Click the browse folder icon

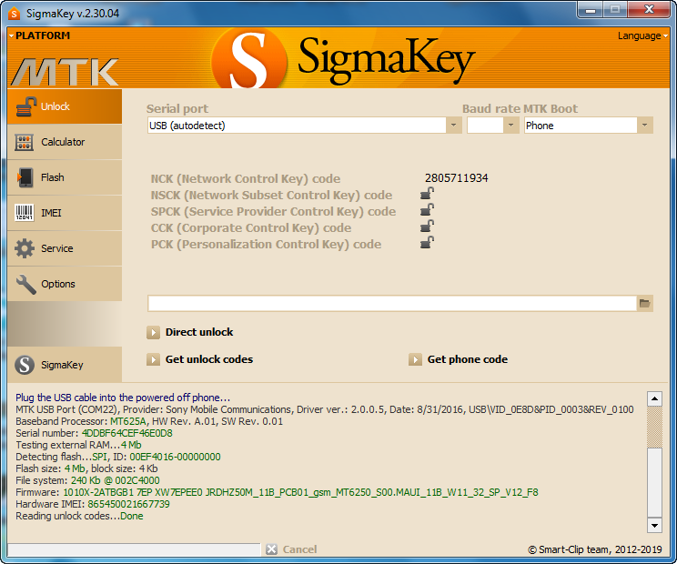coord(644,303)
